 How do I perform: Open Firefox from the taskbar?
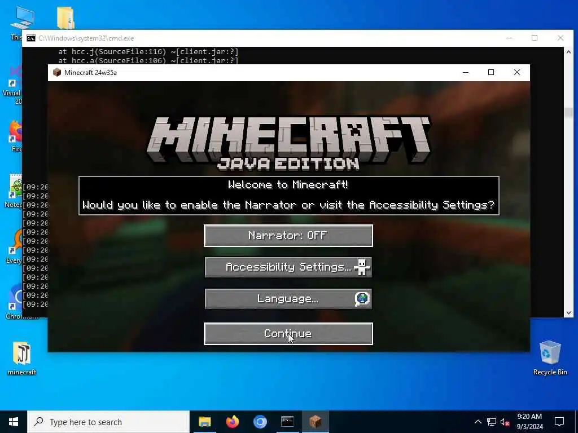(232, 422)
